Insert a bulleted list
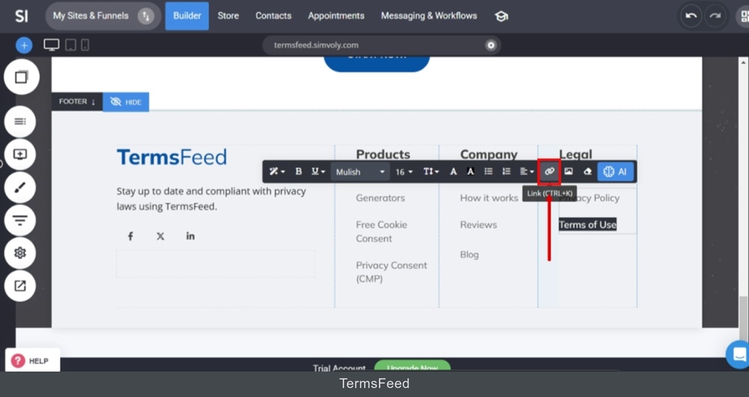 pos(488,172)
